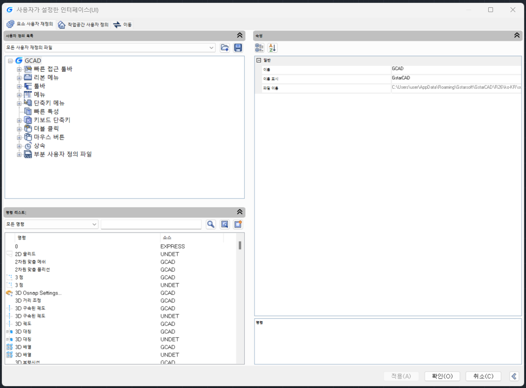Viewport: 526px width, 388px height.
Task: Expand the 키보드 단축키 tree node
Action: point(19,120)
